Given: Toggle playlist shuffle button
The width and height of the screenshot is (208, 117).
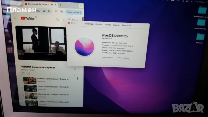Looking at the screenshot, I should coord(29,73).
